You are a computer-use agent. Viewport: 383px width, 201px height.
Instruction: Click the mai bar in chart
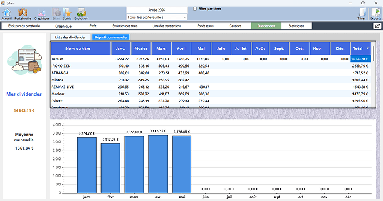pyautogui.click(x=182, y=164)
